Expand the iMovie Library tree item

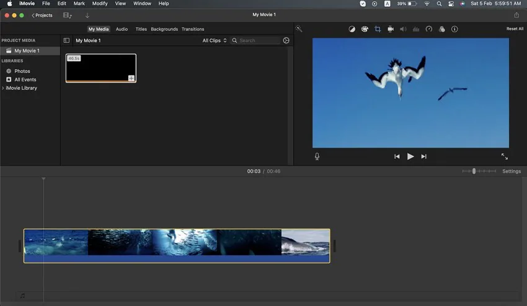tap(3, 88)
